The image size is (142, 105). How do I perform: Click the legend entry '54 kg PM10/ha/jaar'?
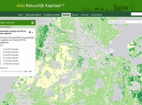point(11,58)
